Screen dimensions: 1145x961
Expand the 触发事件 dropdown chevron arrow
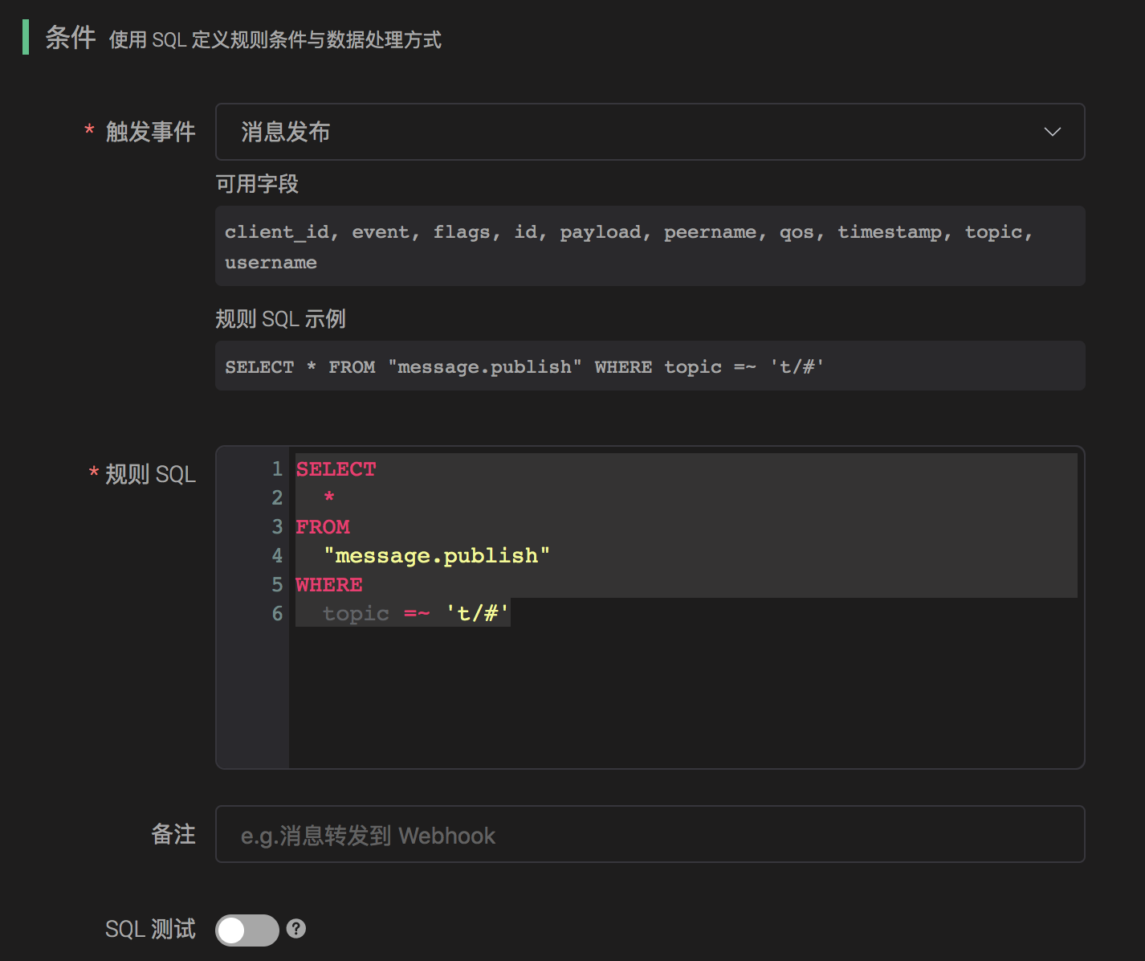click(x=1052, y=132)
